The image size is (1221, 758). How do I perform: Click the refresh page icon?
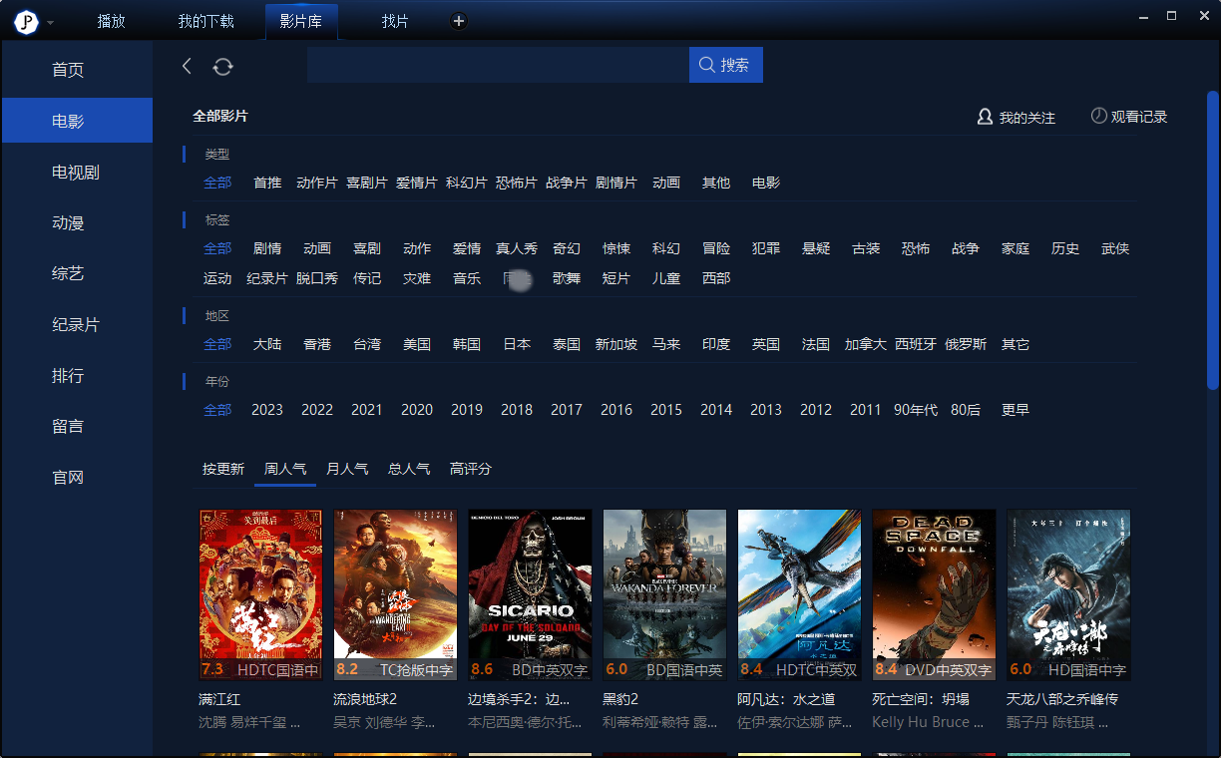tap(223, 66)
